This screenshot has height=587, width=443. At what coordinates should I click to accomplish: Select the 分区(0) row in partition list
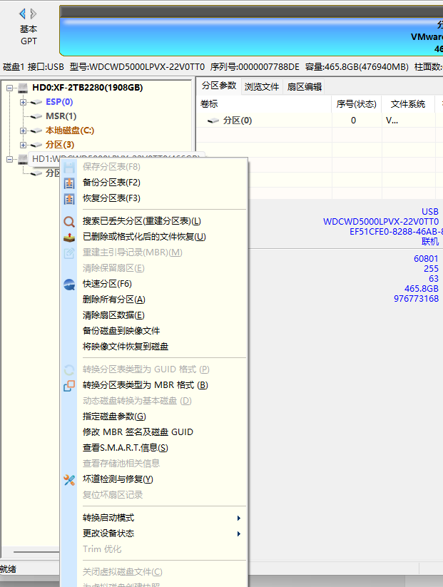click(237, 121)
